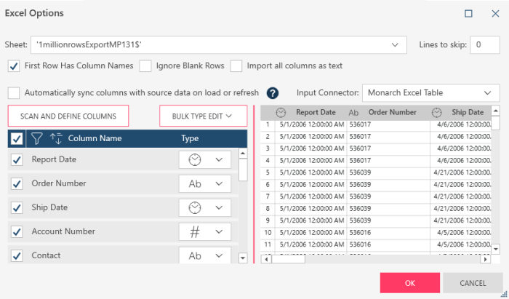The width and height of the screenshot is (509, 299).
Task: Uncheck First Row Has Column Names
Action: point(14,66)
